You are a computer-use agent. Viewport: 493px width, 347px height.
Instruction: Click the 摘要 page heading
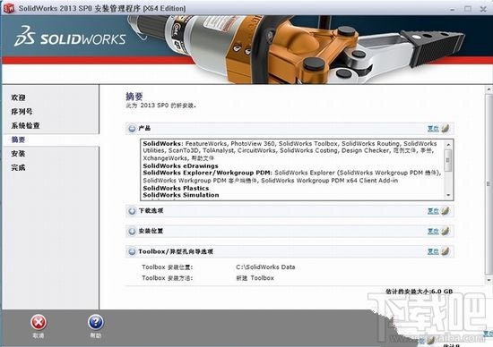click(x=134, y=97)
